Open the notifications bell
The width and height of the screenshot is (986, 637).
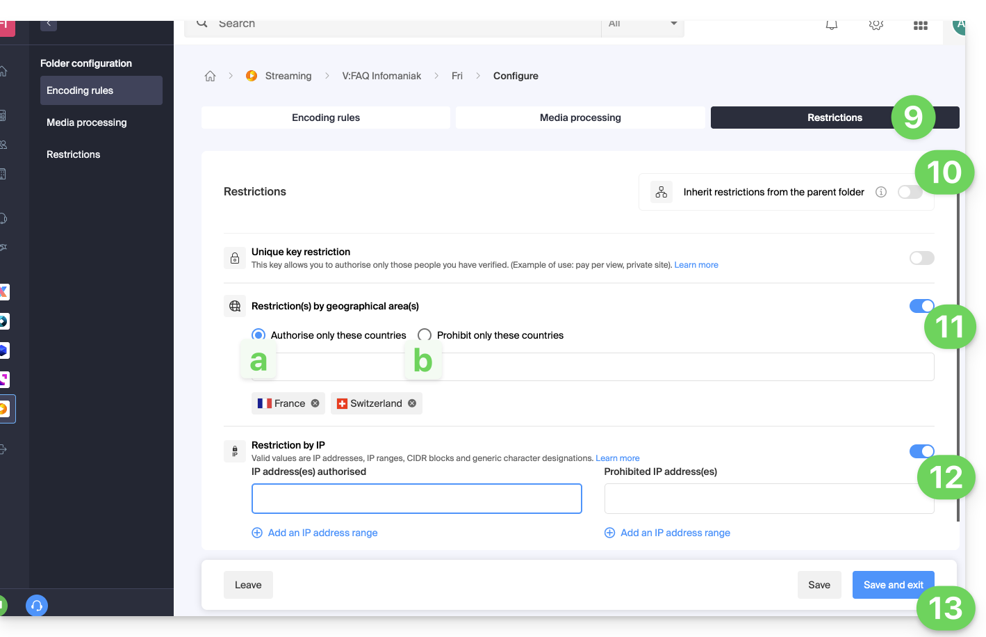click(831, 25)
